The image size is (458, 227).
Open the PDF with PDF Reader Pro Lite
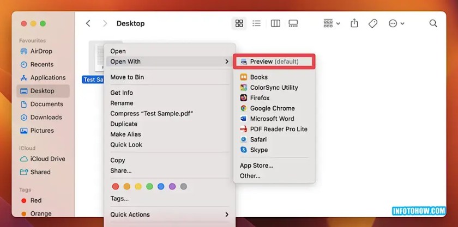pos(274,129)
